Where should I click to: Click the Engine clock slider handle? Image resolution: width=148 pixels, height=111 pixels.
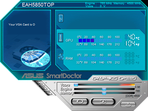104,89
